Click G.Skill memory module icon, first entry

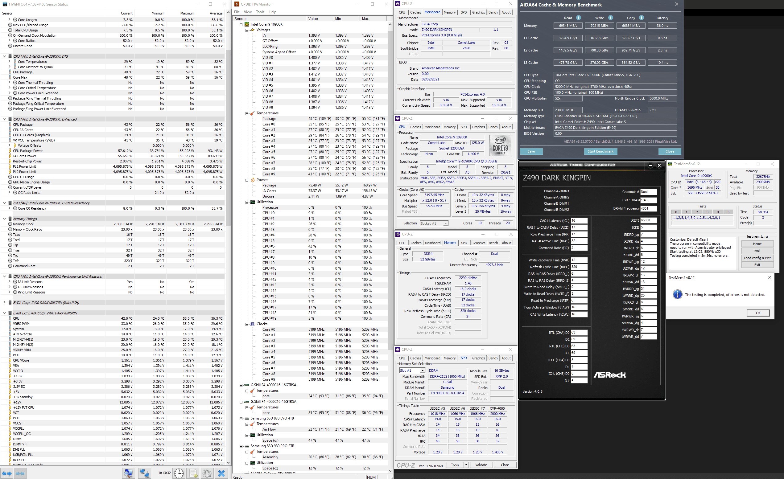pos(247,385)
